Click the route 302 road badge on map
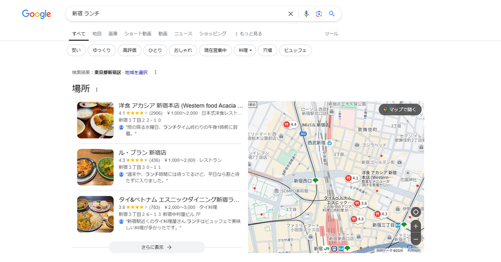Image resolution: width=501 pixels, height=262 pixels. tap(303, 134)
